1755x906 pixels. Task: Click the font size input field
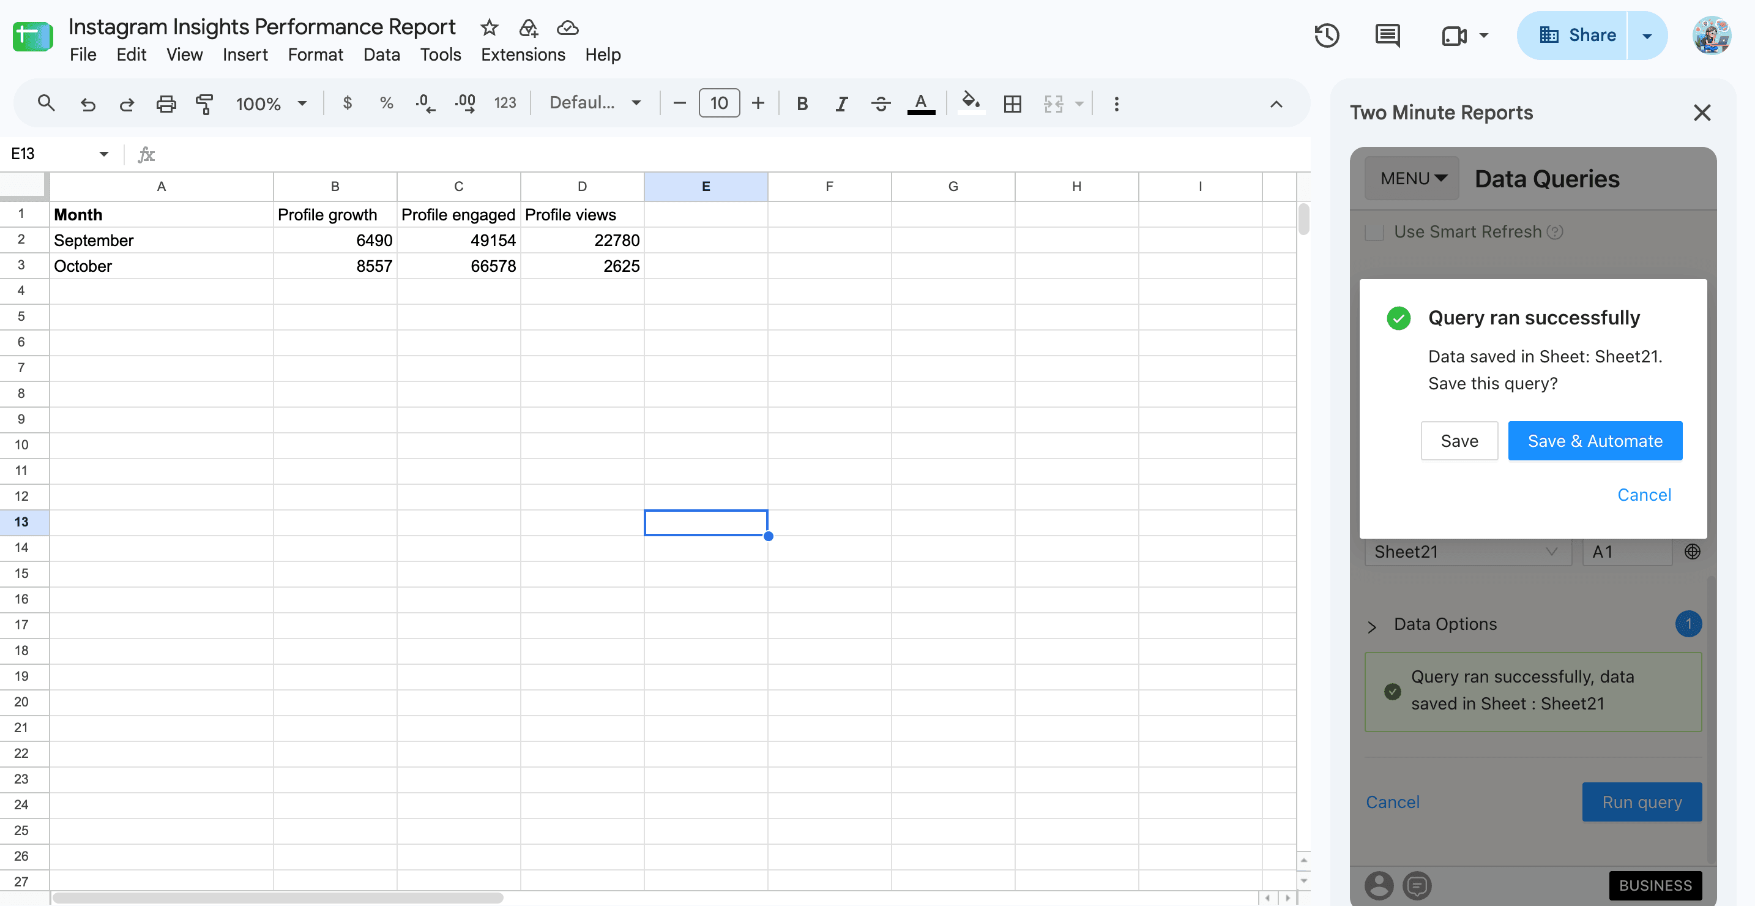[x=719, y=103]
